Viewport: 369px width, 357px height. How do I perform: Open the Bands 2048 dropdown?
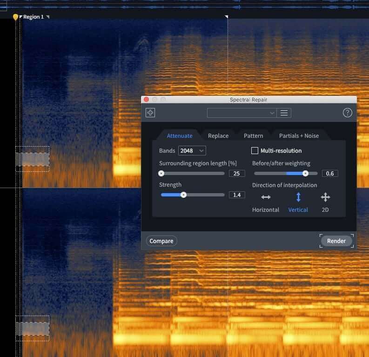[192, 151]
